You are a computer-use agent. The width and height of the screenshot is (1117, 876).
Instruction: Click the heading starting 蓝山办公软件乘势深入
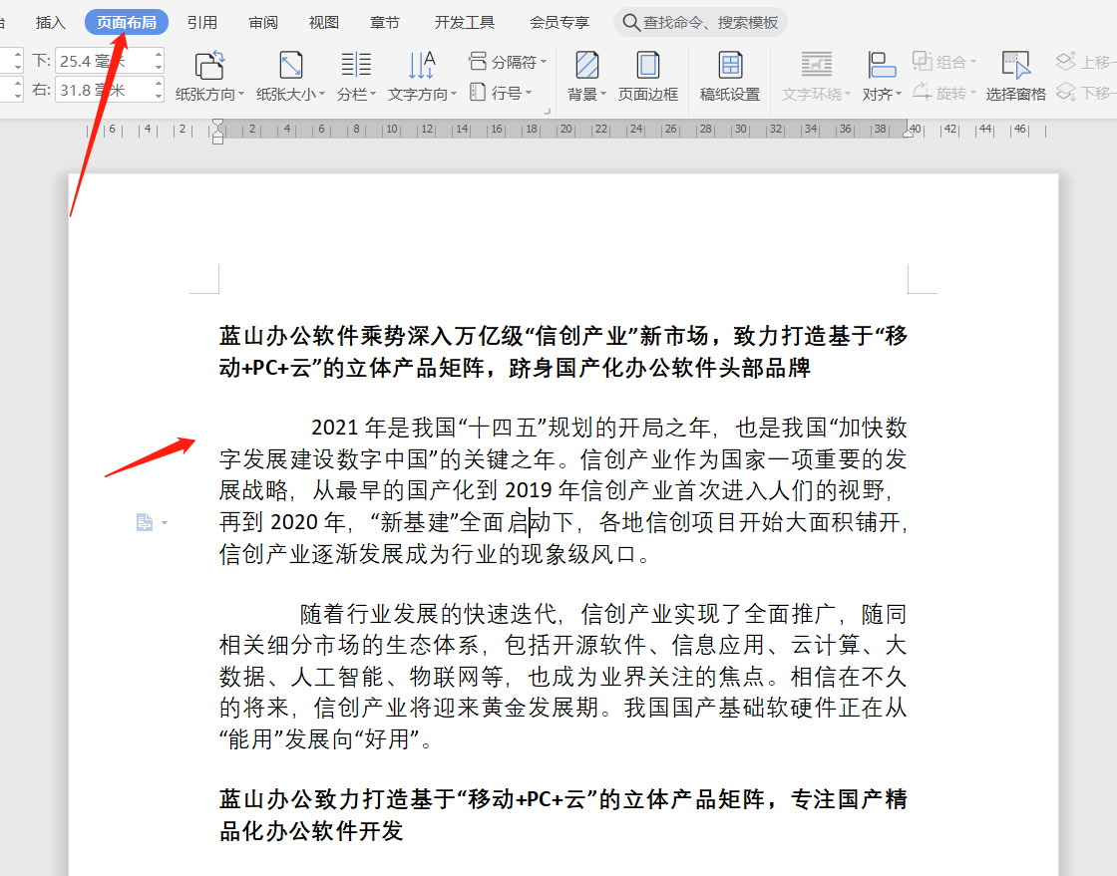click(x=562, y=352)
